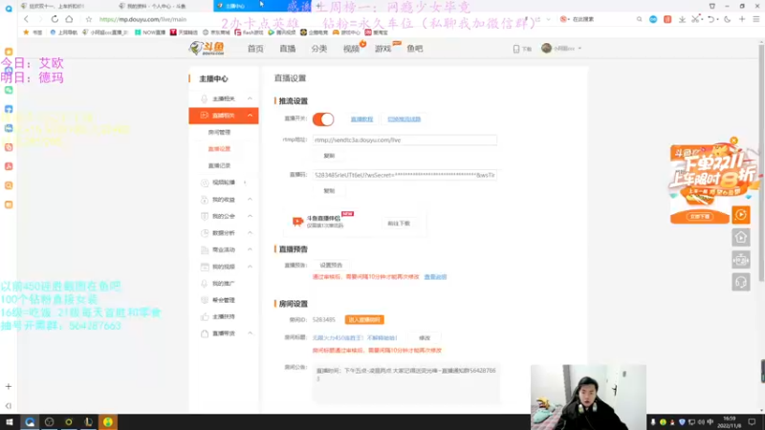
Task: Click the copy button under the rtmp address
Action: coord(329,156)
